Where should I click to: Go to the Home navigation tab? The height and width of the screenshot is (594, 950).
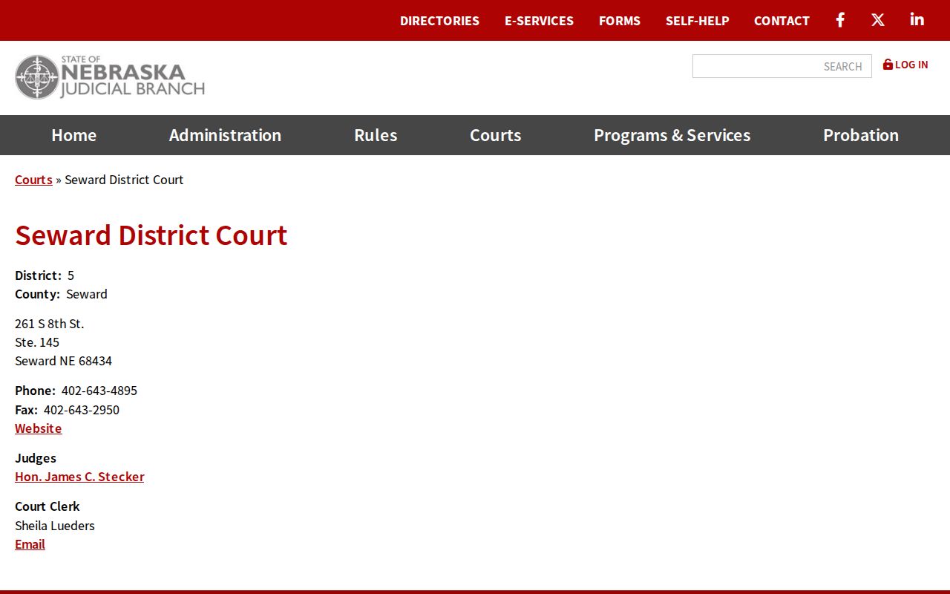pos(73,135)
